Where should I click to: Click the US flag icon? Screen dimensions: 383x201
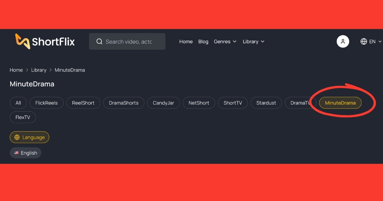[x=16, y=153]
